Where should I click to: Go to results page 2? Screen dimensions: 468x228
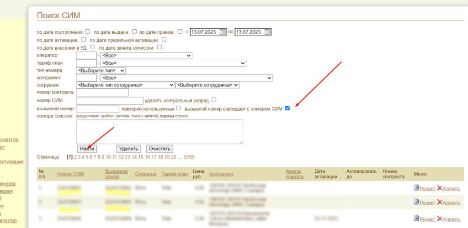point(75,157)
